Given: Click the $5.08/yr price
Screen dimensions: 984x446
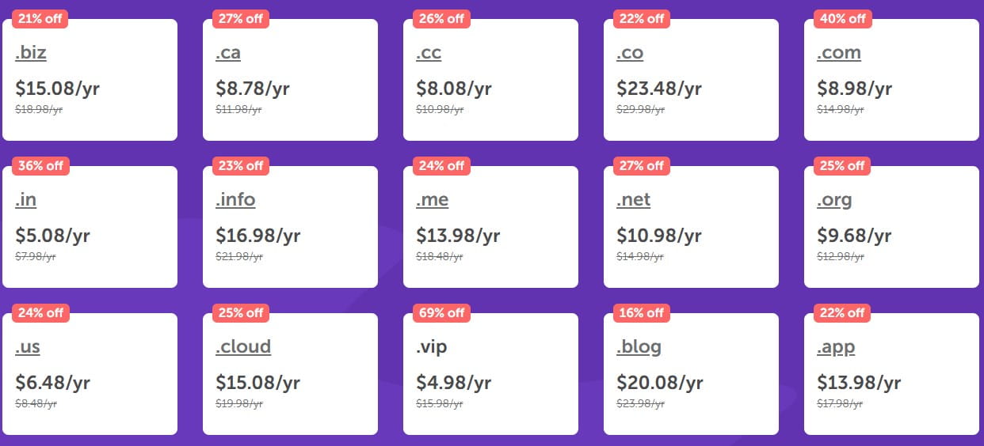Looking at the screenshot, I should (x=52, y=236).
